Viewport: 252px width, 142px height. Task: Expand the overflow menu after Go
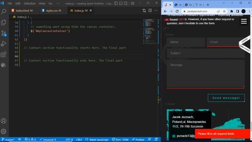[58, 4]
